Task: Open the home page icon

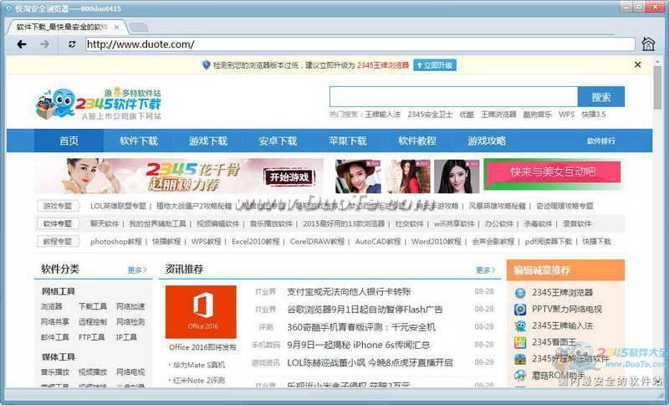Action: click(x=648, y=44)
